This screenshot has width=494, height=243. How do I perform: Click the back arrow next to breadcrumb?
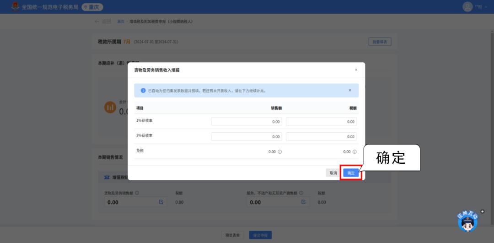97,22
